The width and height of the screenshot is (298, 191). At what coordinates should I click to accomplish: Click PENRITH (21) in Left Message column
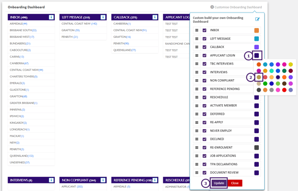[x=70, y=37]
